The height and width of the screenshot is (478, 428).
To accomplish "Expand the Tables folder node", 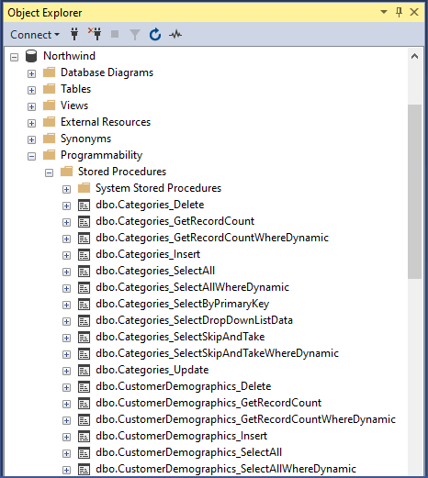I will (x=31, y=90).
